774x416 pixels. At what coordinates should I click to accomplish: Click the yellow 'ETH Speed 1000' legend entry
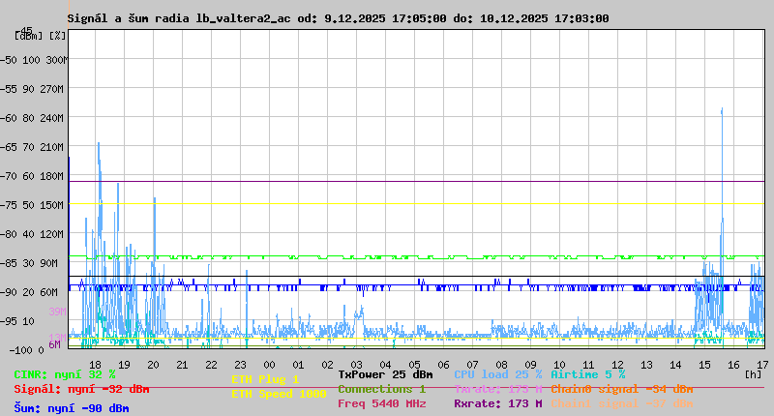pos(279,394)
